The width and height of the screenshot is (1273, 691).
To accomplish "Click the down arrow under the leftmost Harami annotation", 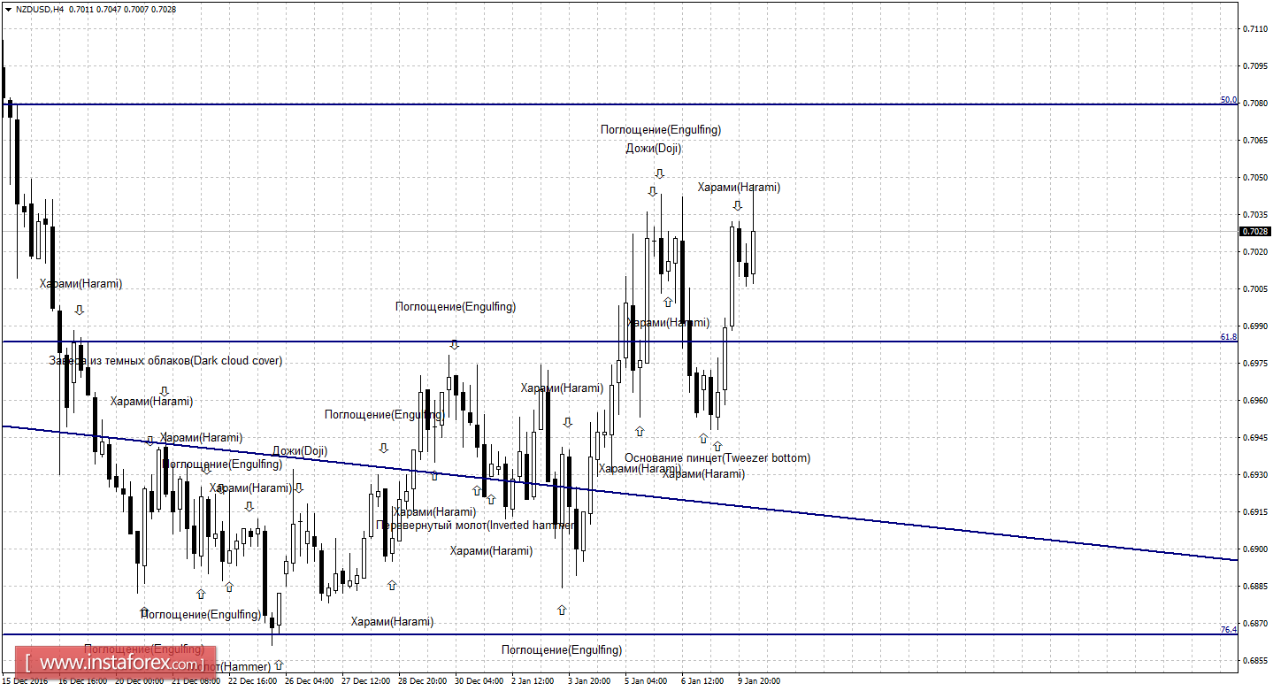I will (80, 310).
